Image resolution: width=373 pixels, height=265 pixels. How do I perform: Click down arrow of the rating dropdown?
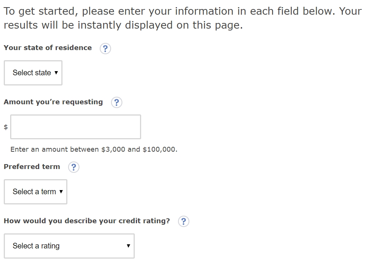tap(128, 246)
